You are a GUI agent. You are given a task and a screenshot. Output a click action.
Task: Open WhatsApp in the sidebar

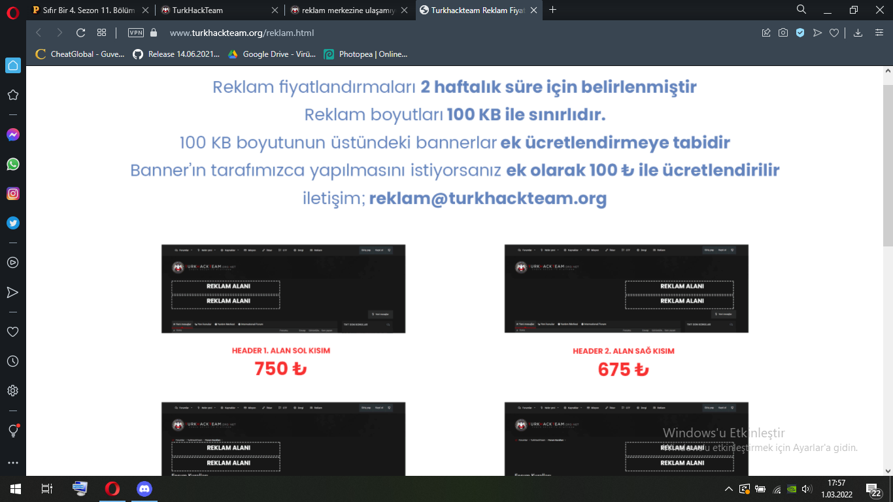(x=13, y=164)
